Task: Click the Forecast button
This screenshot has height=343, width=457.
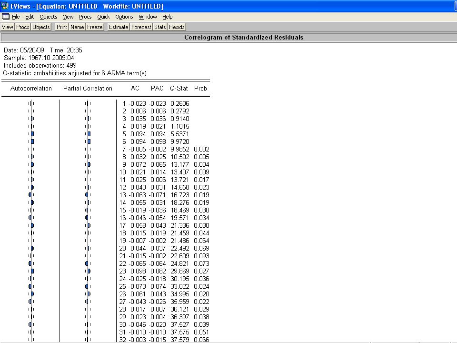Action: coord(141,27)
